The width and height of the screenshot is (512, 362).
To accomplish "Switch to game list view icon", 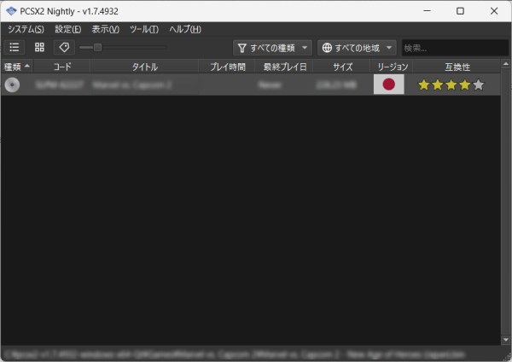I will 14,47.
